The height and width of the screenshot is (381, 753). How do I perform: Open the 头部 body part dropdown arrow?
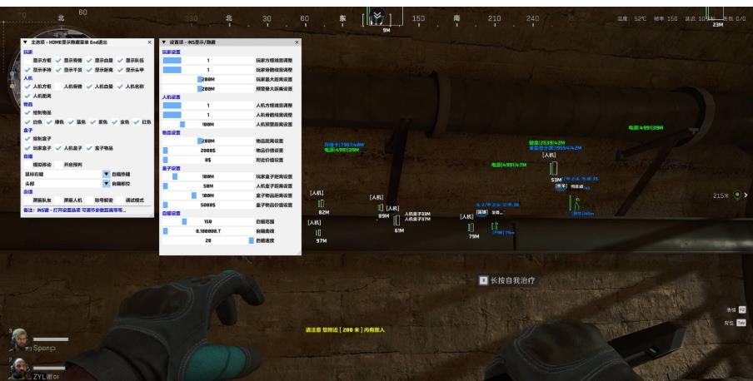106,184
